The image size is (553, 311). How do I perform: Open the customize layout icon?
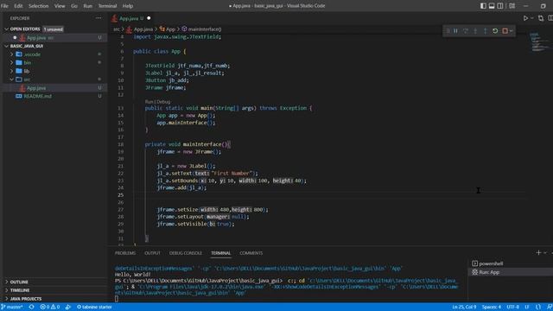click(x=512, y=6)
